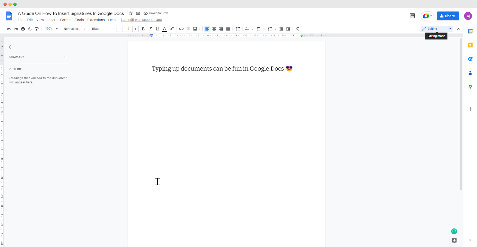Open the Bitter font dropdown
This screenshot has width=477, height=247.
pyautogui.click(x=103, y=29)
